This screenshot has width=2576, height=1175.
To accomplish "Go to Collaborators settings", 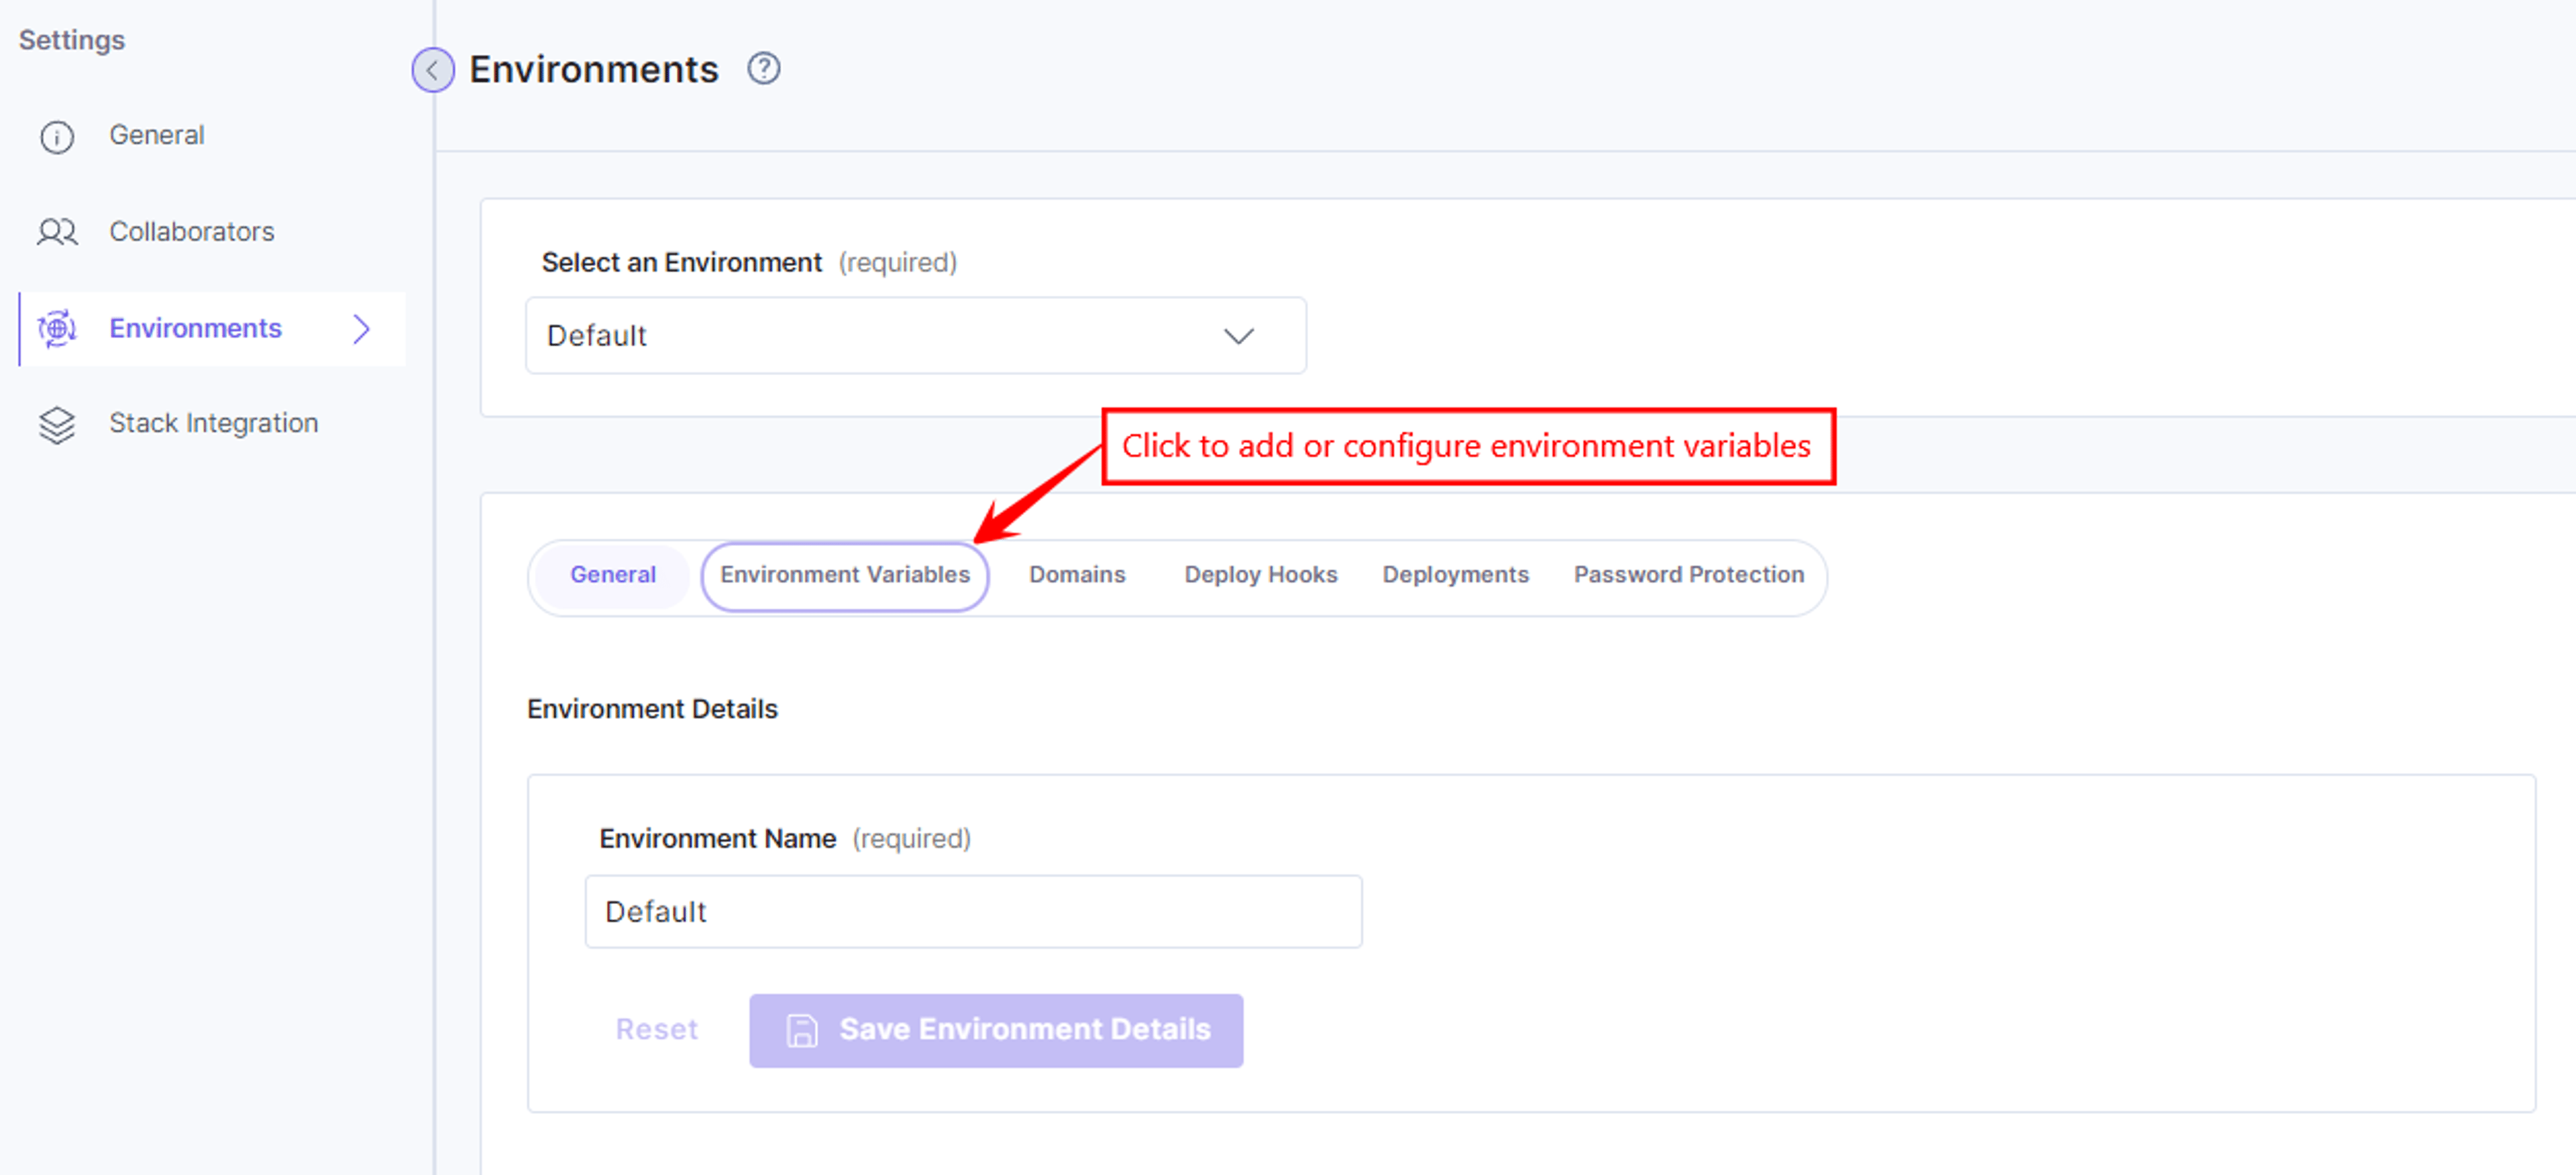I will 192,232.
